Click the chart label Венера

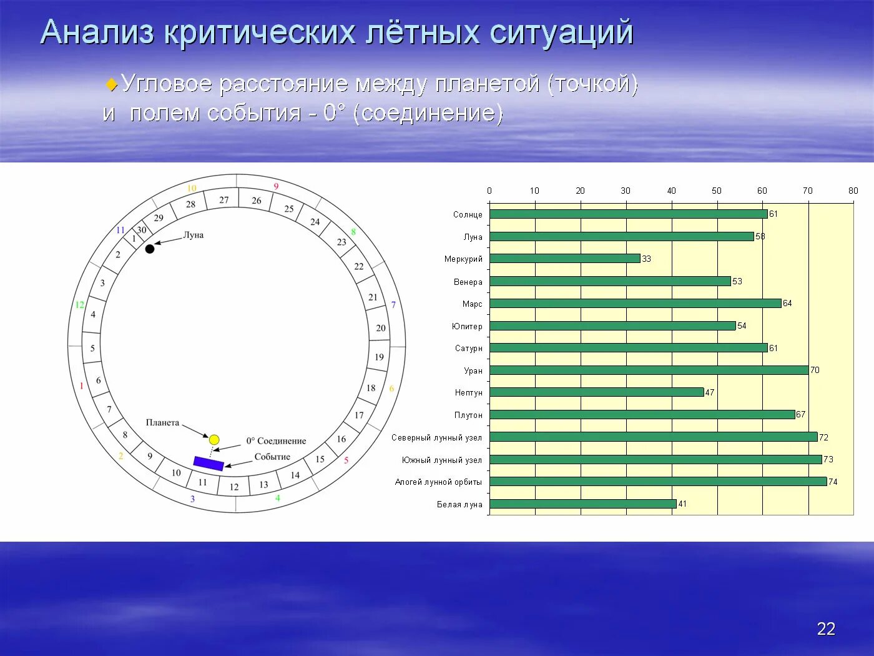[468, 282]
